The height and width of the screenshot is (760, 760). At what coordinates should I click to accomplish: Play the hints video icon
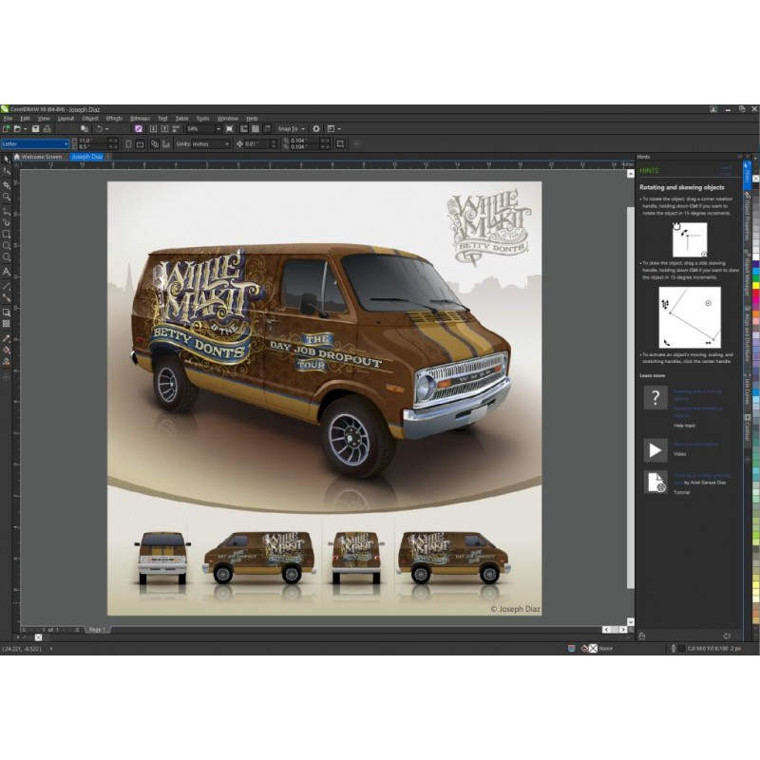coord(655,449)
